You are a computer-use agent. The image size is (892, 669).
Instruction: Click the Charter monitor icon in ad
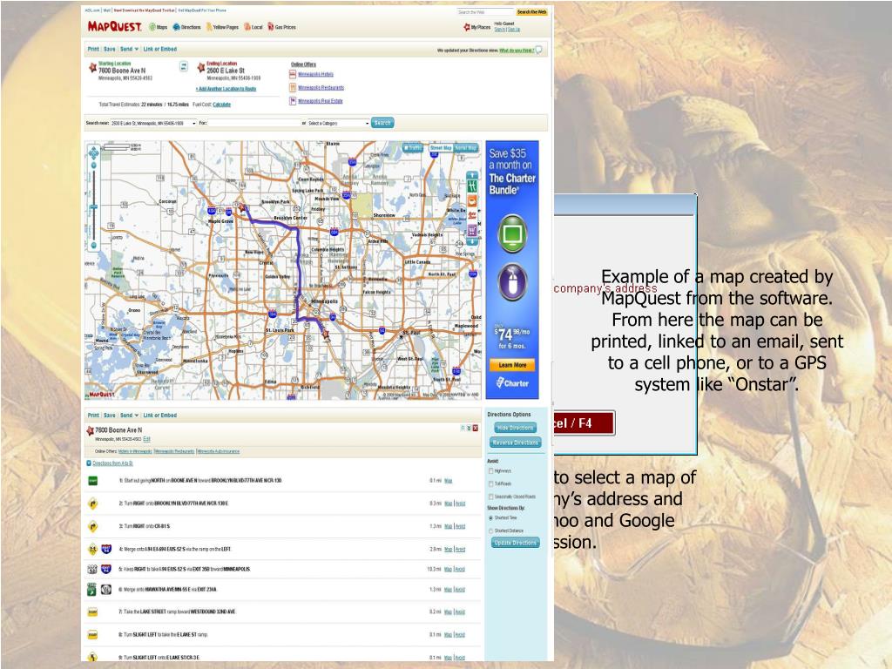512,233
